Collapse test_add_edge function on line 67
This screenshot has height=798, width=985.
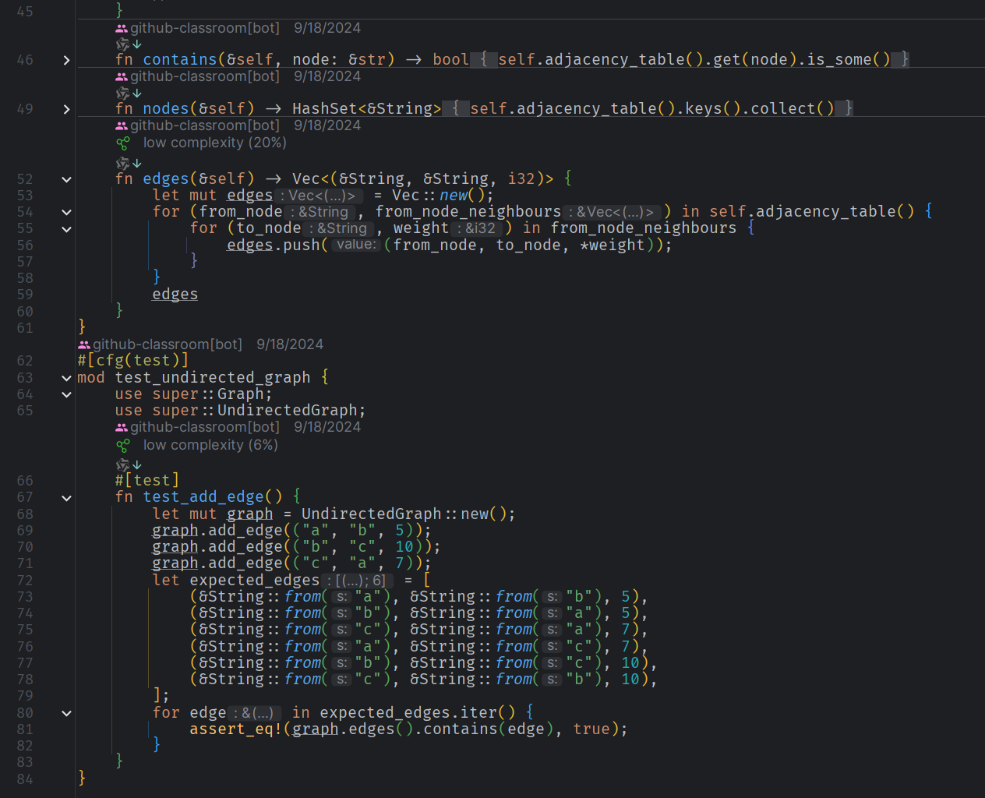tap(66, 498)
